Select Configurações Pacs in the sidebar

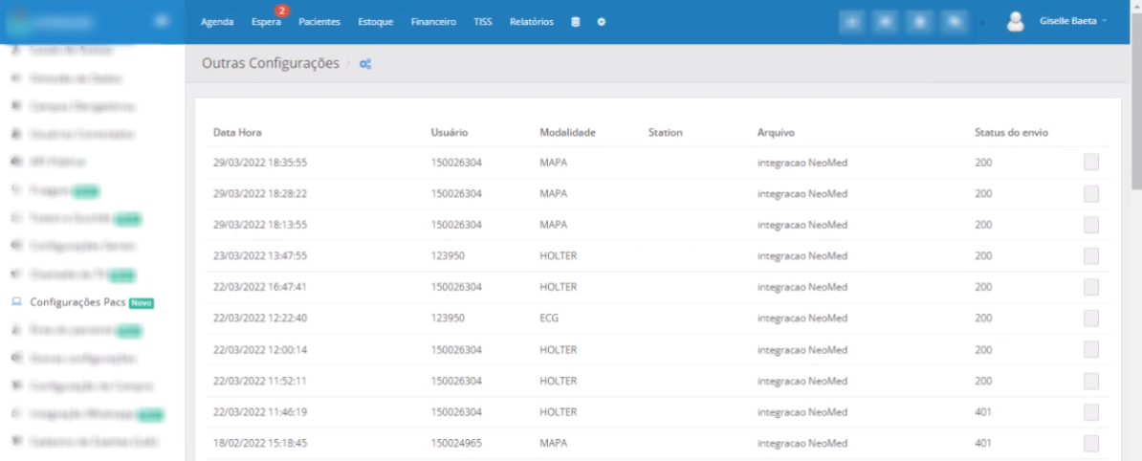coord(77,302)
